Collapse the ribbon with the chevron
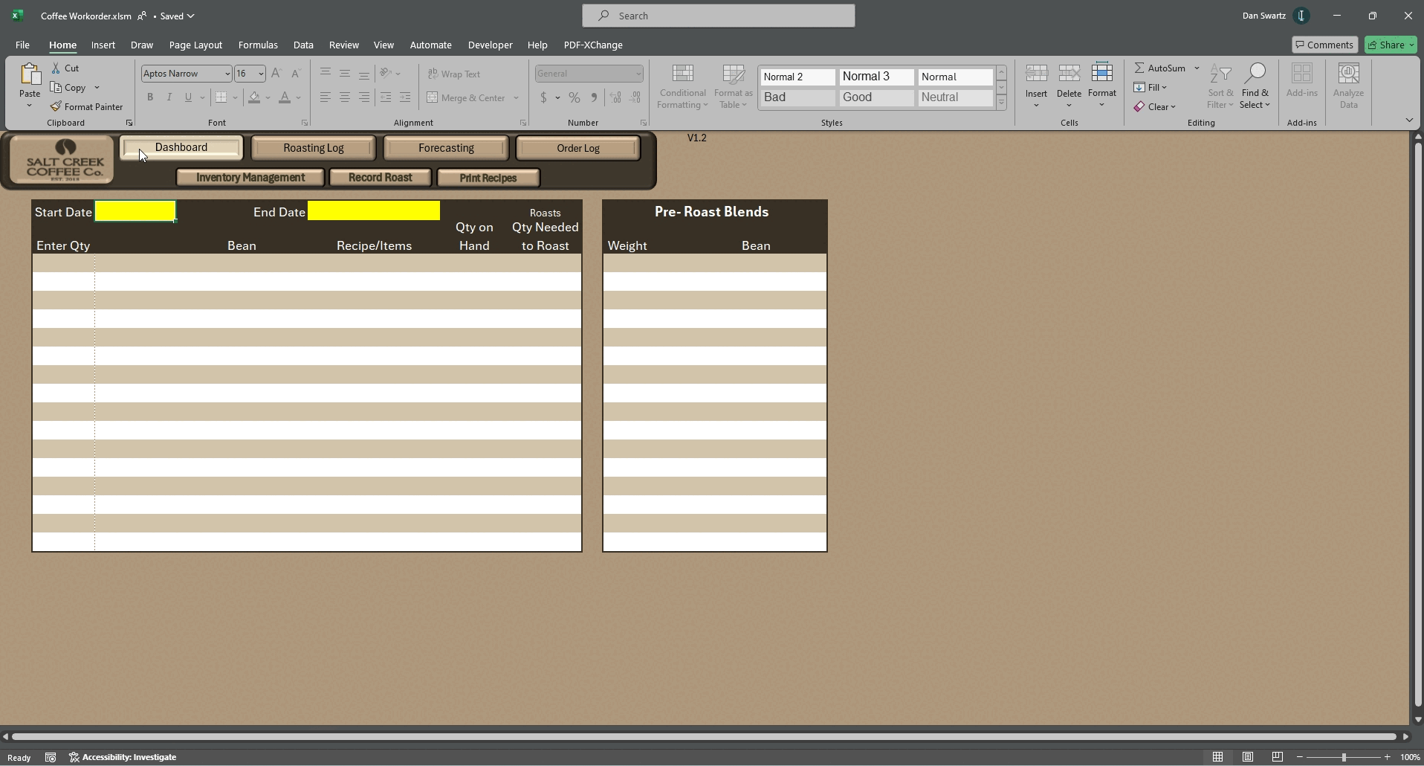The image size is (1424, 766). pos(1409,120)
